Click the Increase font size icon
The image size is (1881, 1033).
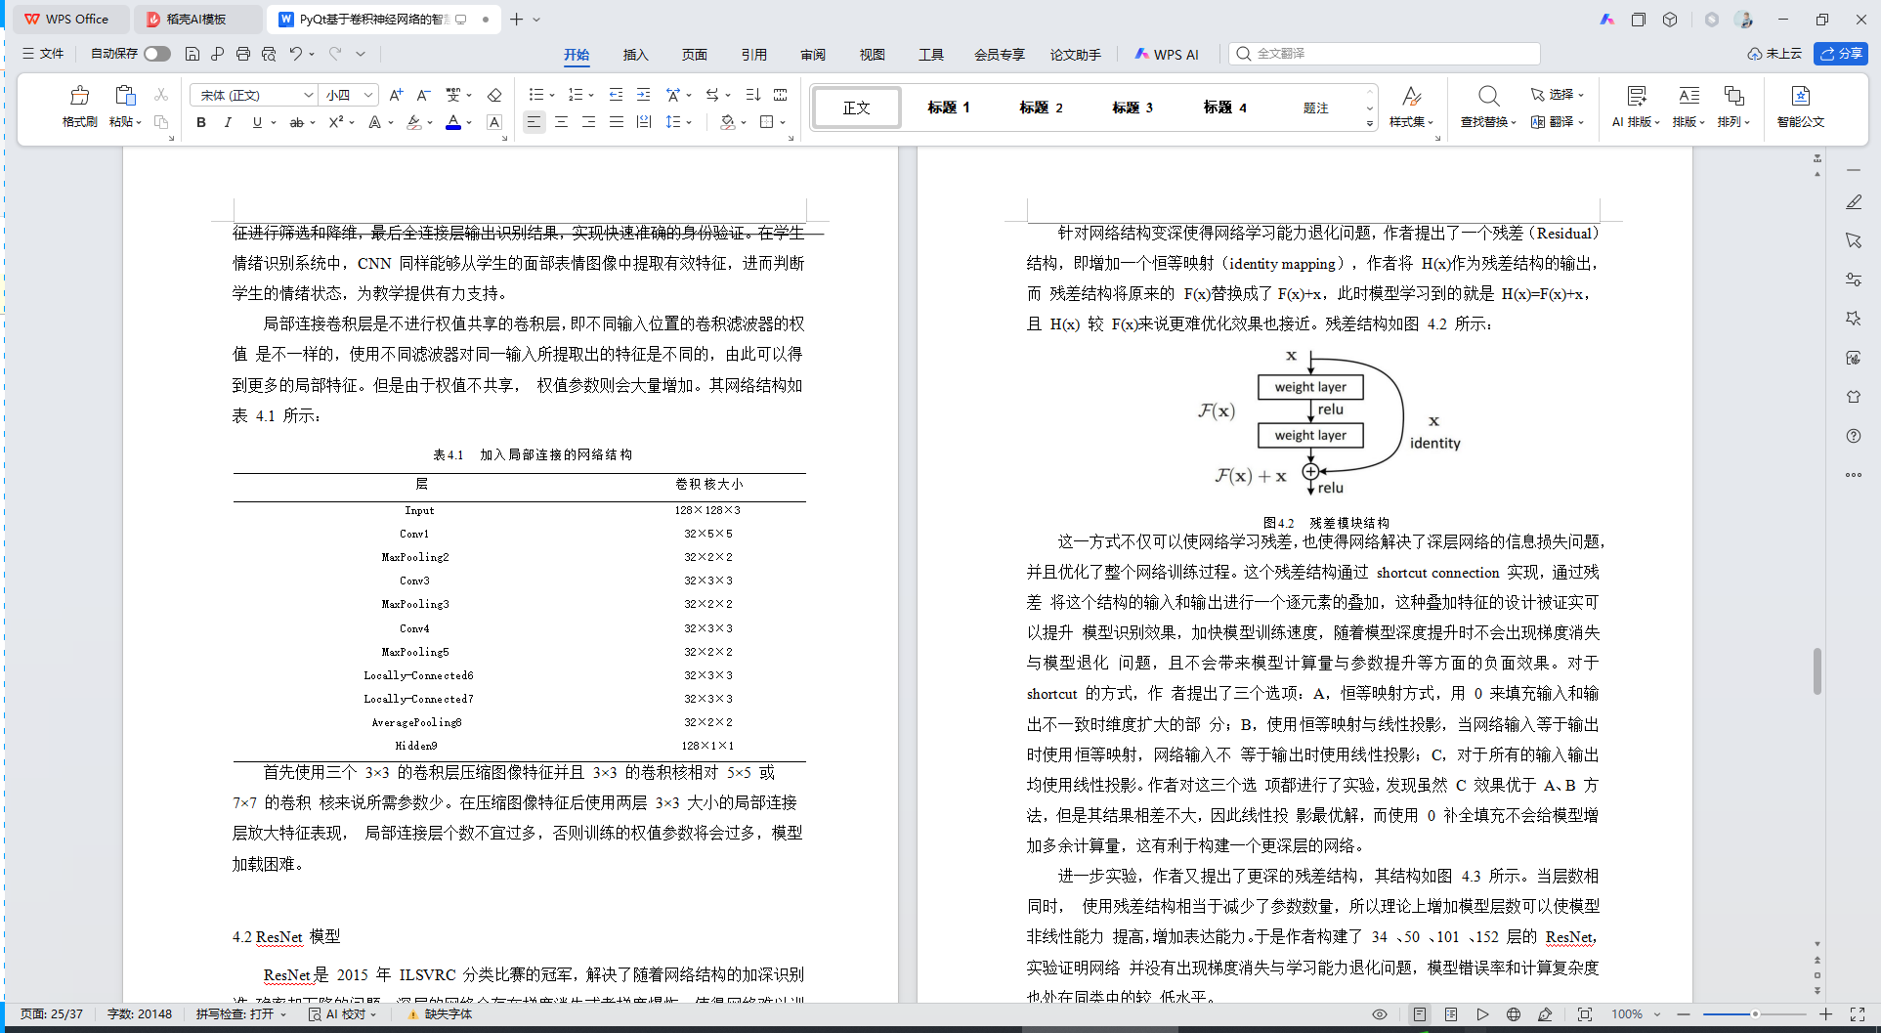pos(396,95)
